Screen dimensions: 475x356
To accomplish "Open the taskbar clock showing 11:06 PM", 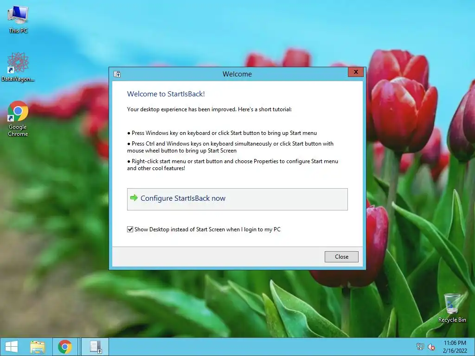I will (455, 347).
